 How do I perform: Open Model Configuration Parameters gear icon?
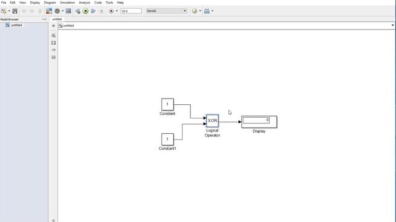[58, 11]
